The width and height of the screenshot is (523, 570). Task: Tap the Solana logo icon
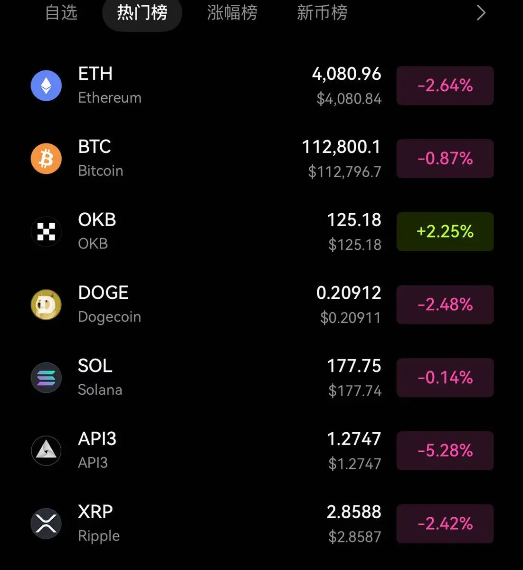(x=46, y=378)
